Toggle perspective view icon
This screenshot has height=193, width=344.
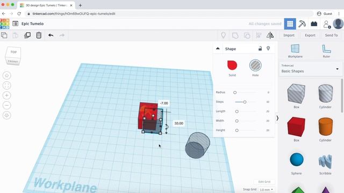tap(7, 115)
